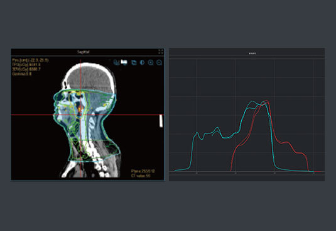
Task: Click the CT value readout
Action: pos(141,176)
